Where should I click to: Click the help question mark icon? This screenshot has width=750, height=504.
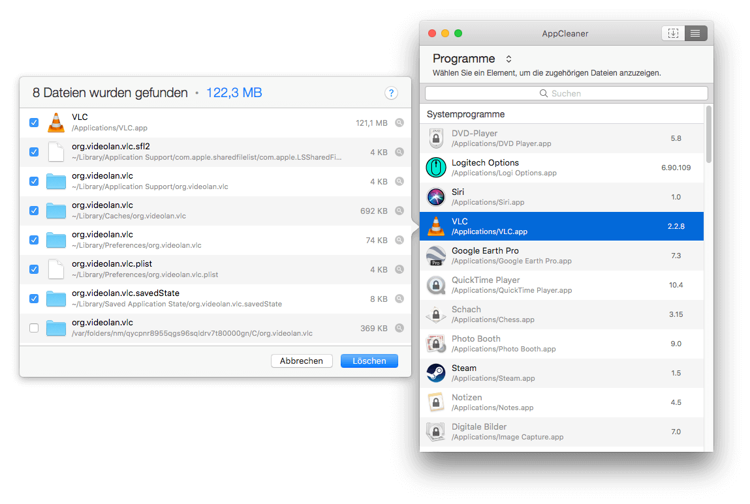click(x=391, y=93)
